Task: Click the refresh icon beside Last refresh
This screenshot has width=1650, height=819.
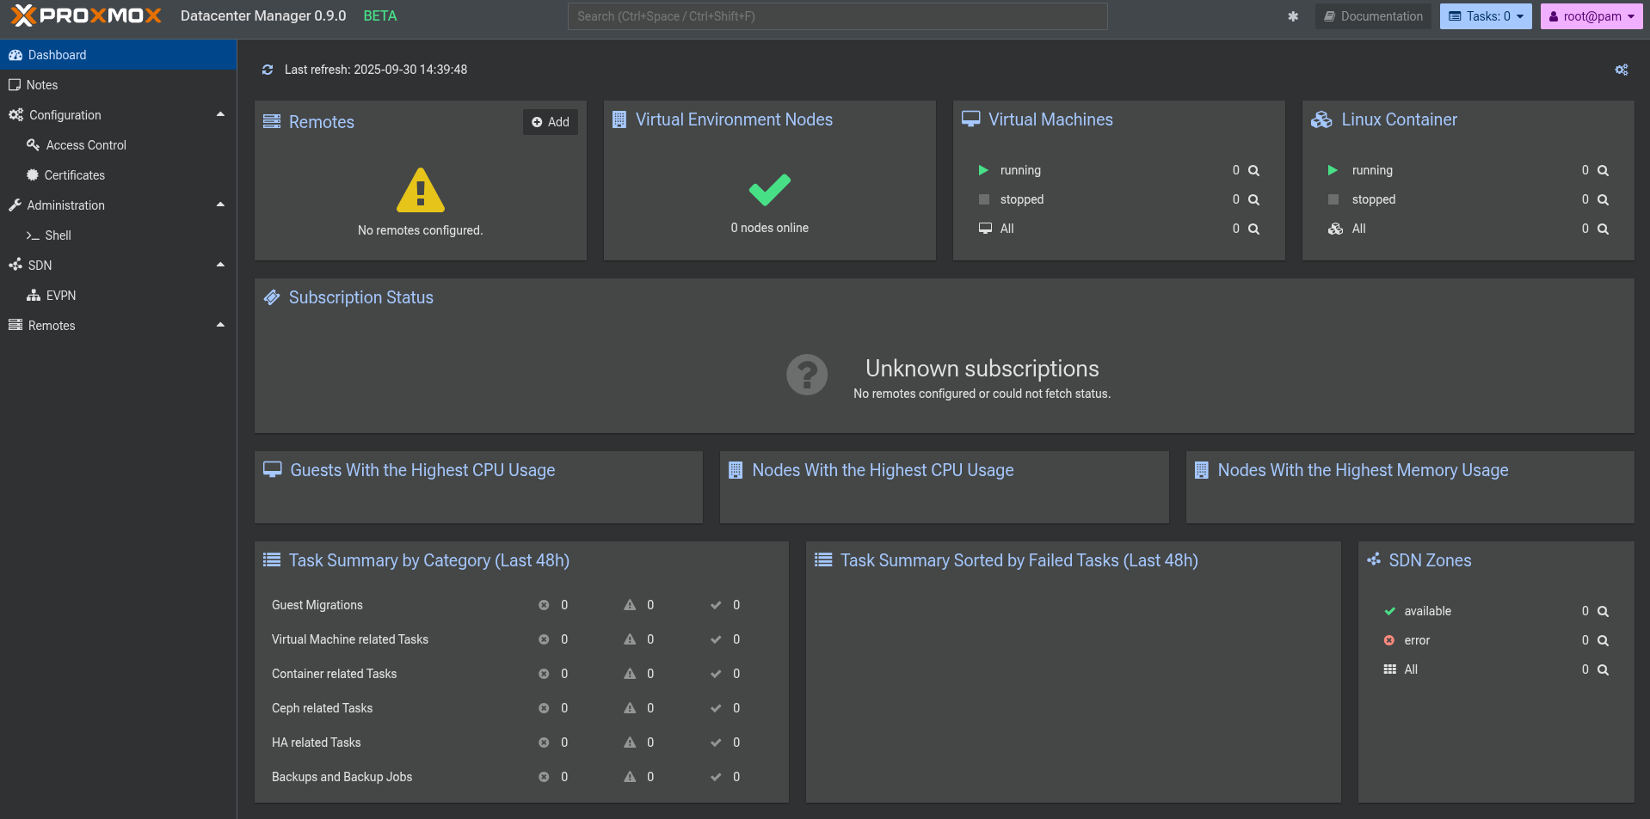Action: pyautogui.click(x=268, y=70)
